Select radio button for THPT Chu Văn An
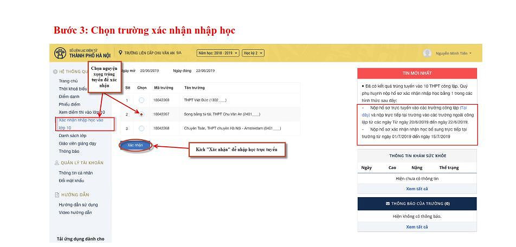Screen dimensions: 516x247 click(x=141, y=114)
